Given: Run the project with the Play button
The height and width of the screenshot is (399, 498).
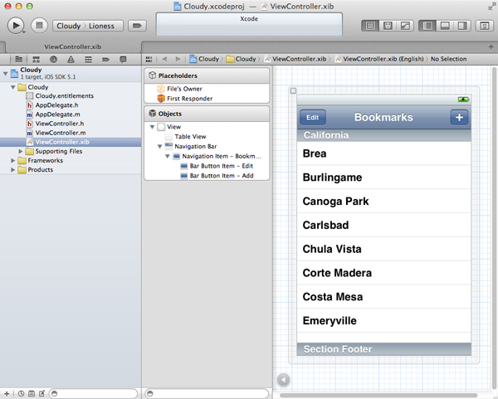Looking at the screenshot, I should (x=15, y=26).
